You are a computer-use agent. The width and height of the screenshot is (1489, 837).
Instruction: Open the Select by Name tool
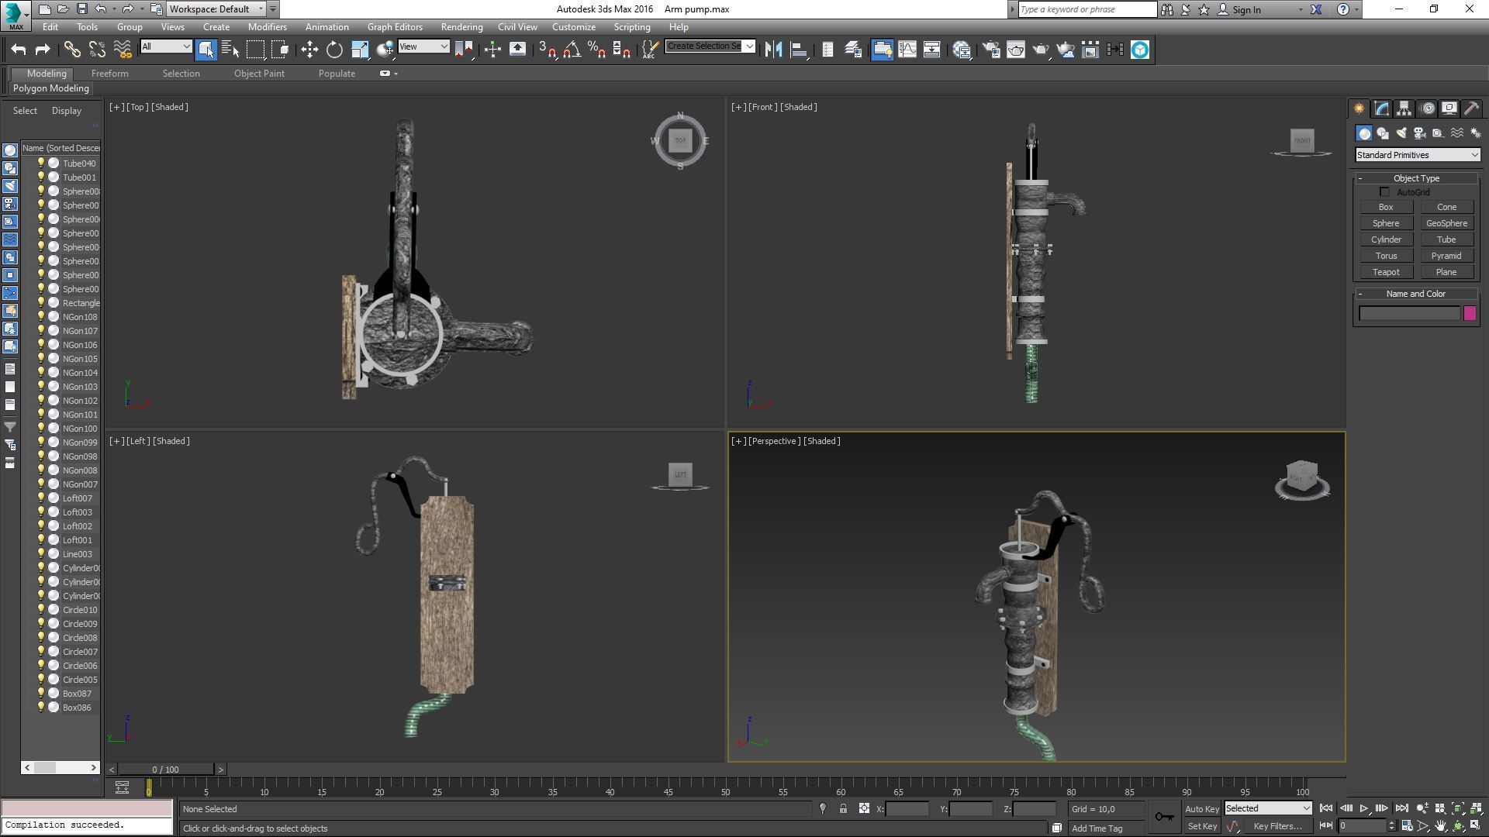pyautogui.click(x=230, y=50)
